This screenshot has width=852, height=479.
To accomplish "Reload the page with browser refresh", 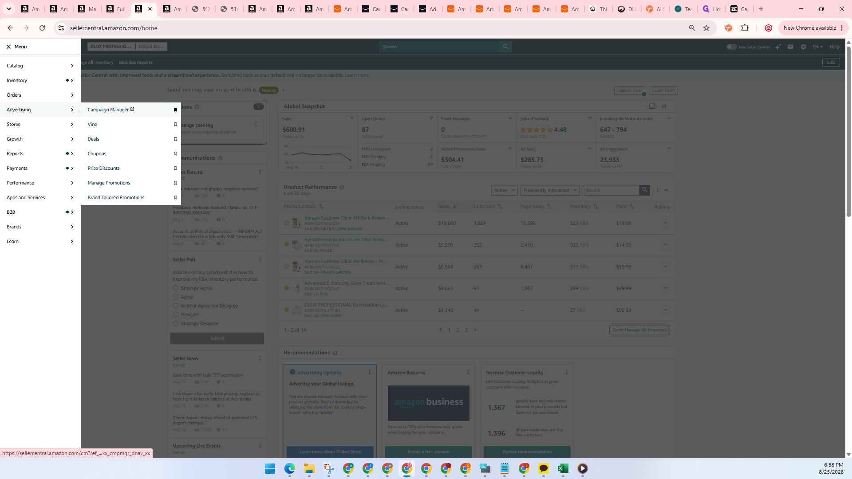I will point(42,28).
